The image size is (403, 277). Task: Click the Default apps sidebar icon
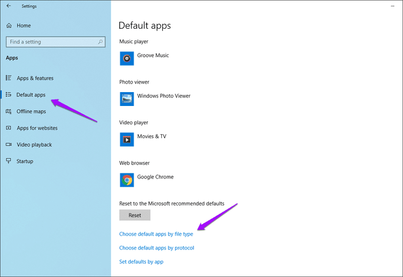[9, 94]
